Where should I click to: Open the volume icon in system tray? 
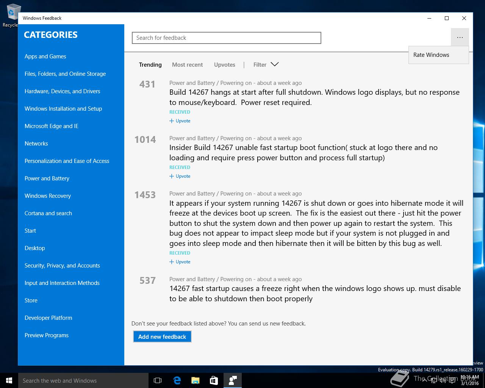tap(443, 380)
